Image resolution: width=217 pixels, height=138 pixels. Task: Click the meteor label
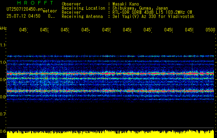(x=50, y=11)
